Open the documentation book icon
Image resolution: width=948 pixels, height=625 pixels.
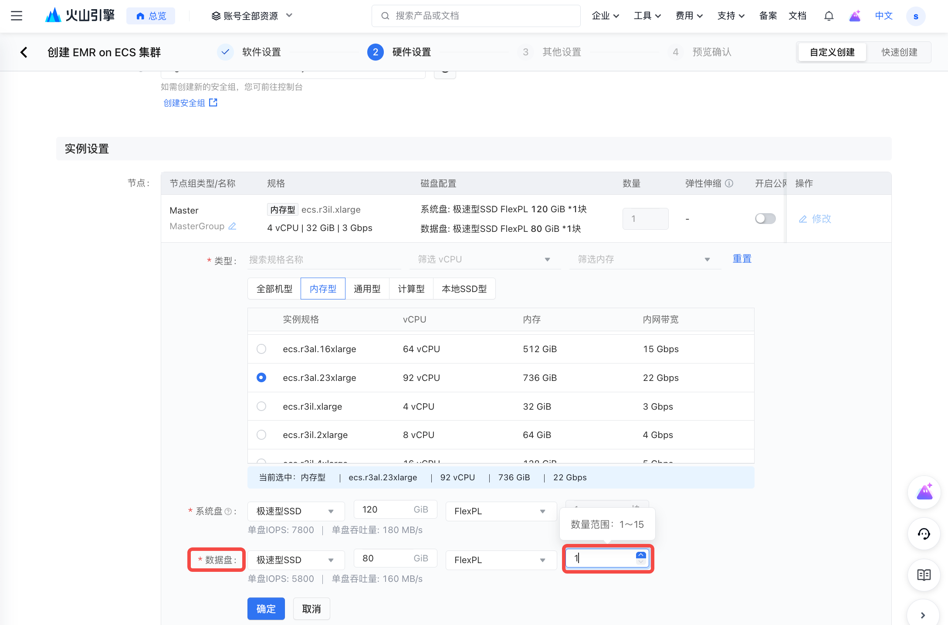click(924, 575)
